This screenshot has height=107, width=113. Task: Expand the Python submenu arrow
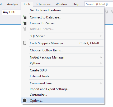[101, 63]
